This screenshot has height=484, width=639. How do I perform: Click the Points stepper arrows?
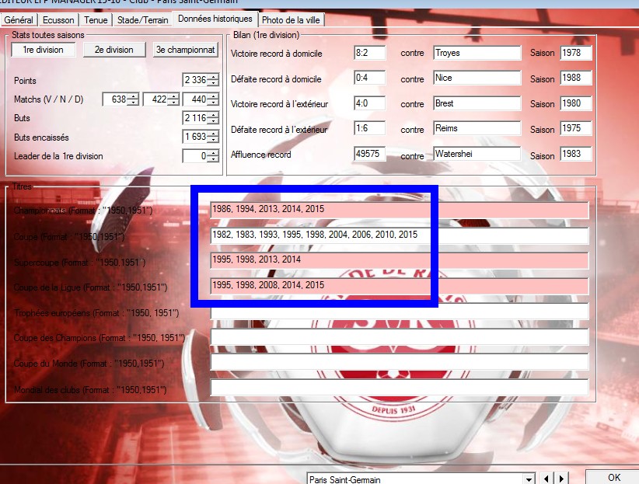pos(213,80)
